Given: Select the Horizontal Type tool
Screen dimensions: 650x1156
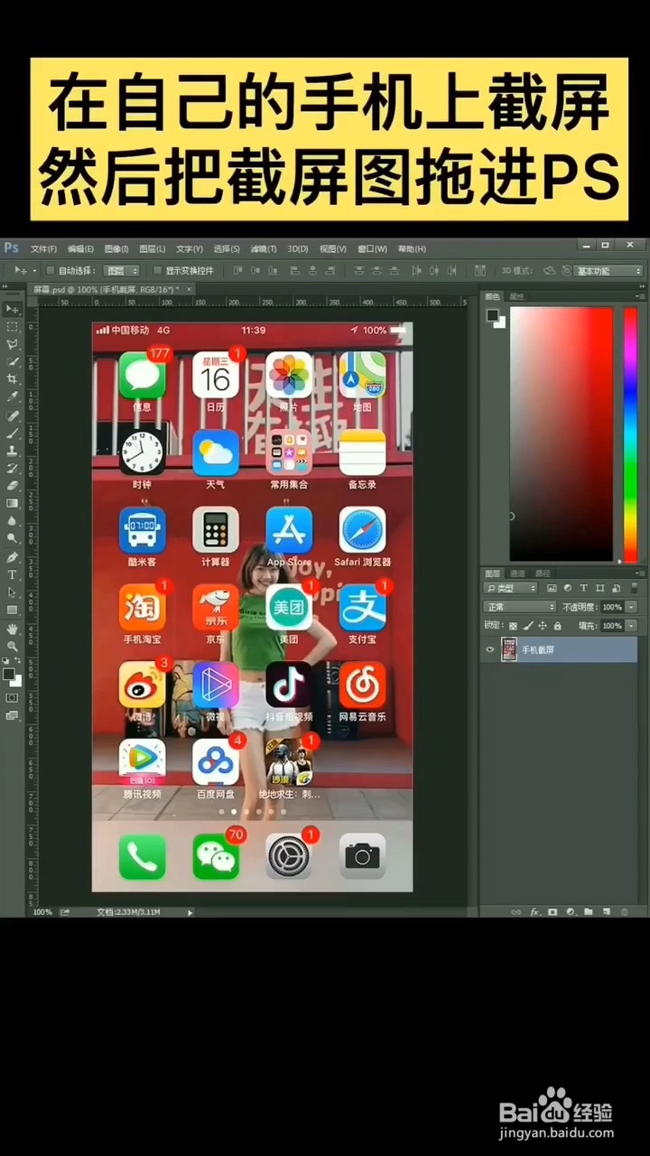Looking at the screenshot, I should [13, 574].
